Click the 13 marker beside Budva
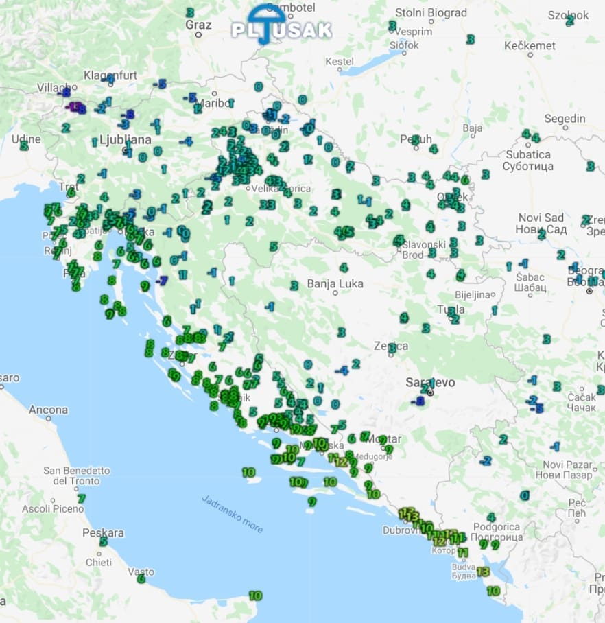 point(483,572)
